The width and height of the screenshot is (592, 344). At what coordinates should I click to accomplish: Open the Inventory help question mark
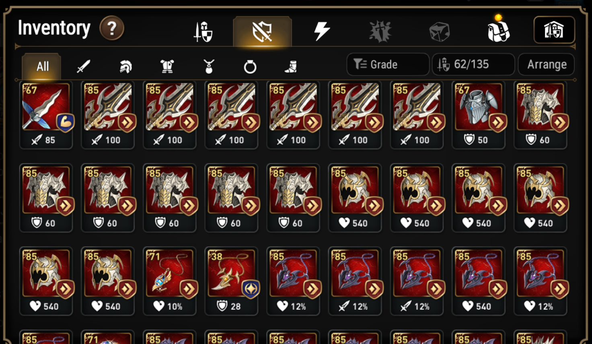112,28
